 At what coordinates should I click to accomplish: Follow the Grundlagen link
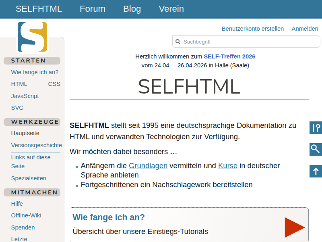pyautogui.click(x=148, y=166)
